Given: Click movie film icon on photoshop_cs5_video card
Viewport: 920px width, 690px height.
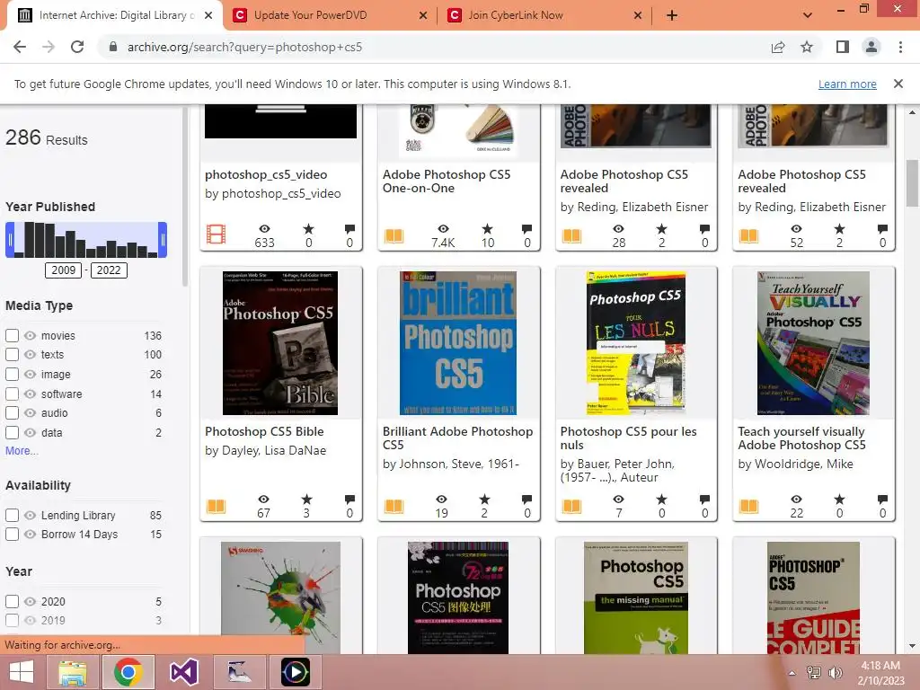Looking at the screenshot, I should click(x=216, y=234).
